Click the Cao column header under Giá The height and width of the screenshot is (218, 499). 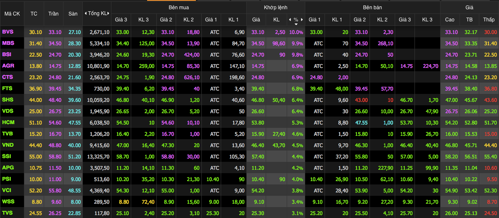point(449,20)
